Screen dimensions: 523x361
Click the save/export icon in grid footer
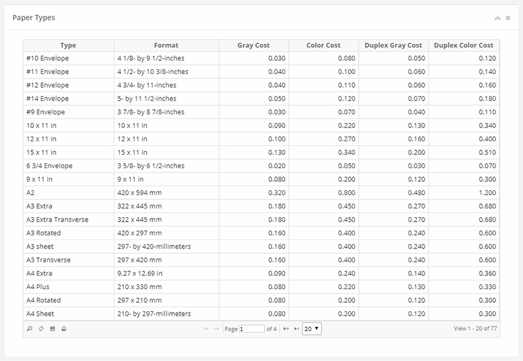coord(52,329)
